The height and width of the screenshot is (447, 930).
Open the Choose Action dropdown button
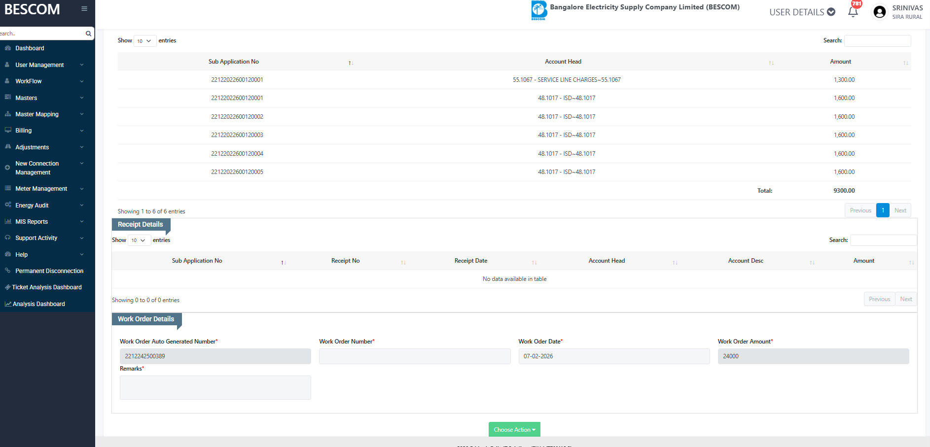pyautogui.click(x=514, y=429)
